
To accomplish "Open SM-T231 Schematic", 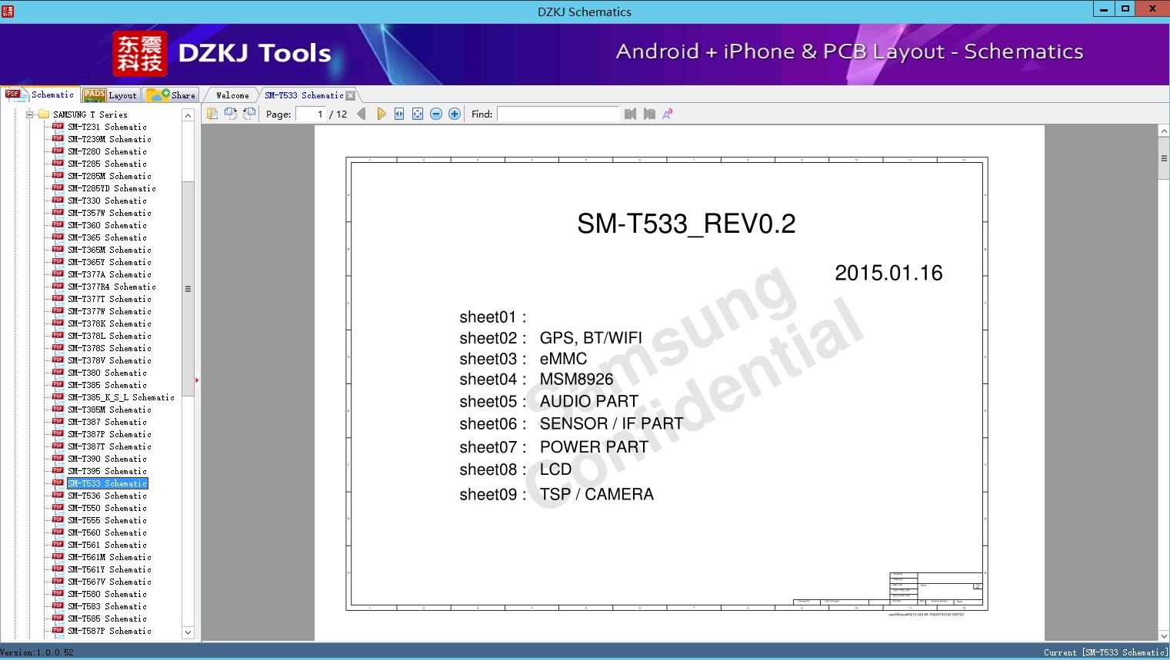I will [x=107, y=127].
